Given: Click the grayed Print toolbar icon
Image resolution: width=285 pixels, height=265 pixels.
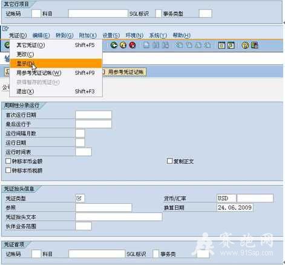Looking at the screenshot, I should (x=146, y=45).
